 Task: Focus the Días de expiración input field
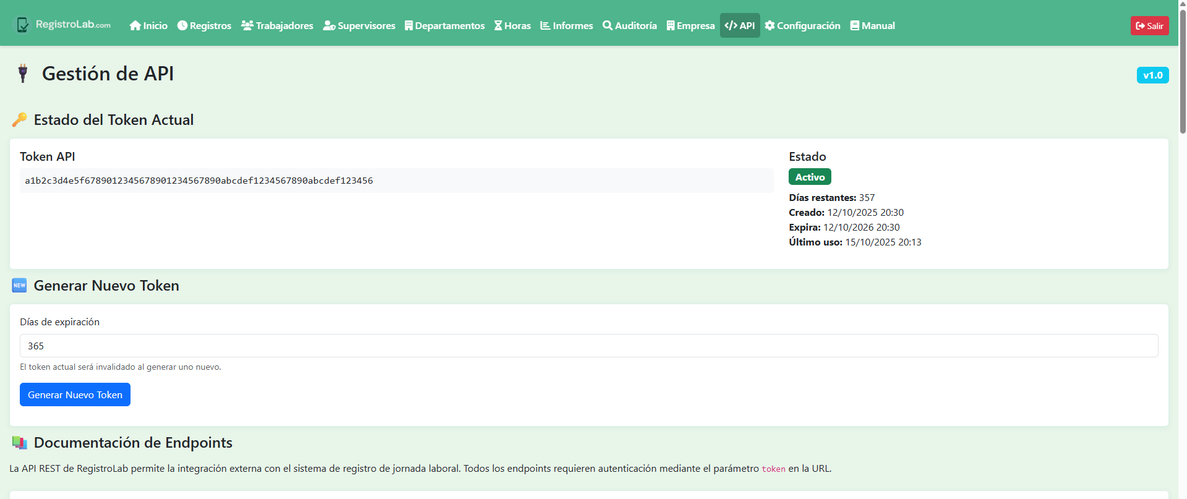tap(589, 346)
